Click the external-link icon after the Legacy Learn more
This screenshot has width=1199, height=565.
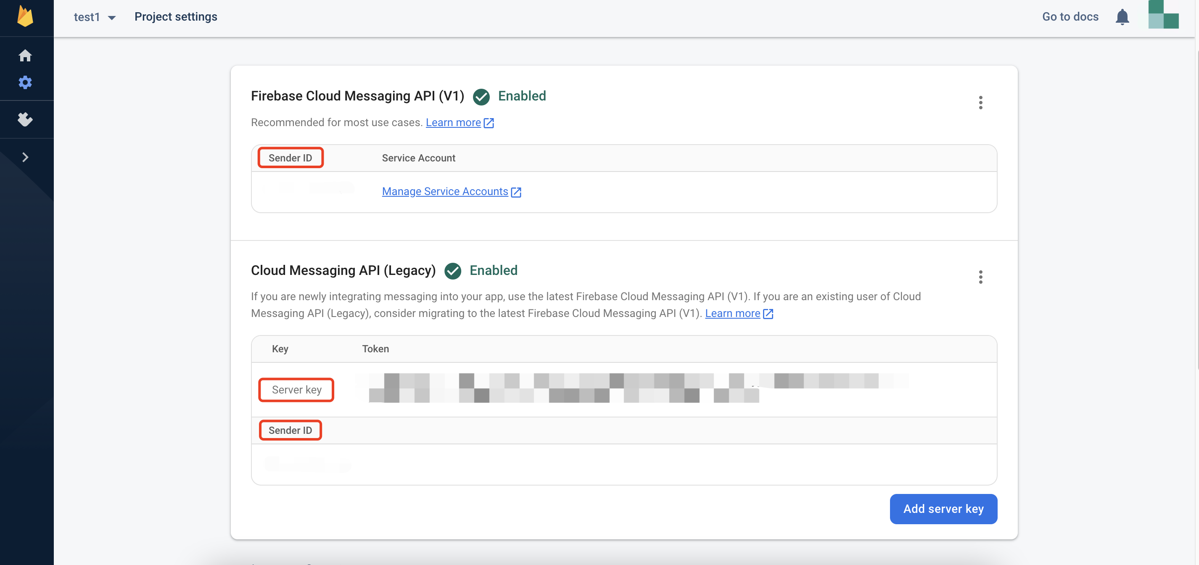(768, 314)
